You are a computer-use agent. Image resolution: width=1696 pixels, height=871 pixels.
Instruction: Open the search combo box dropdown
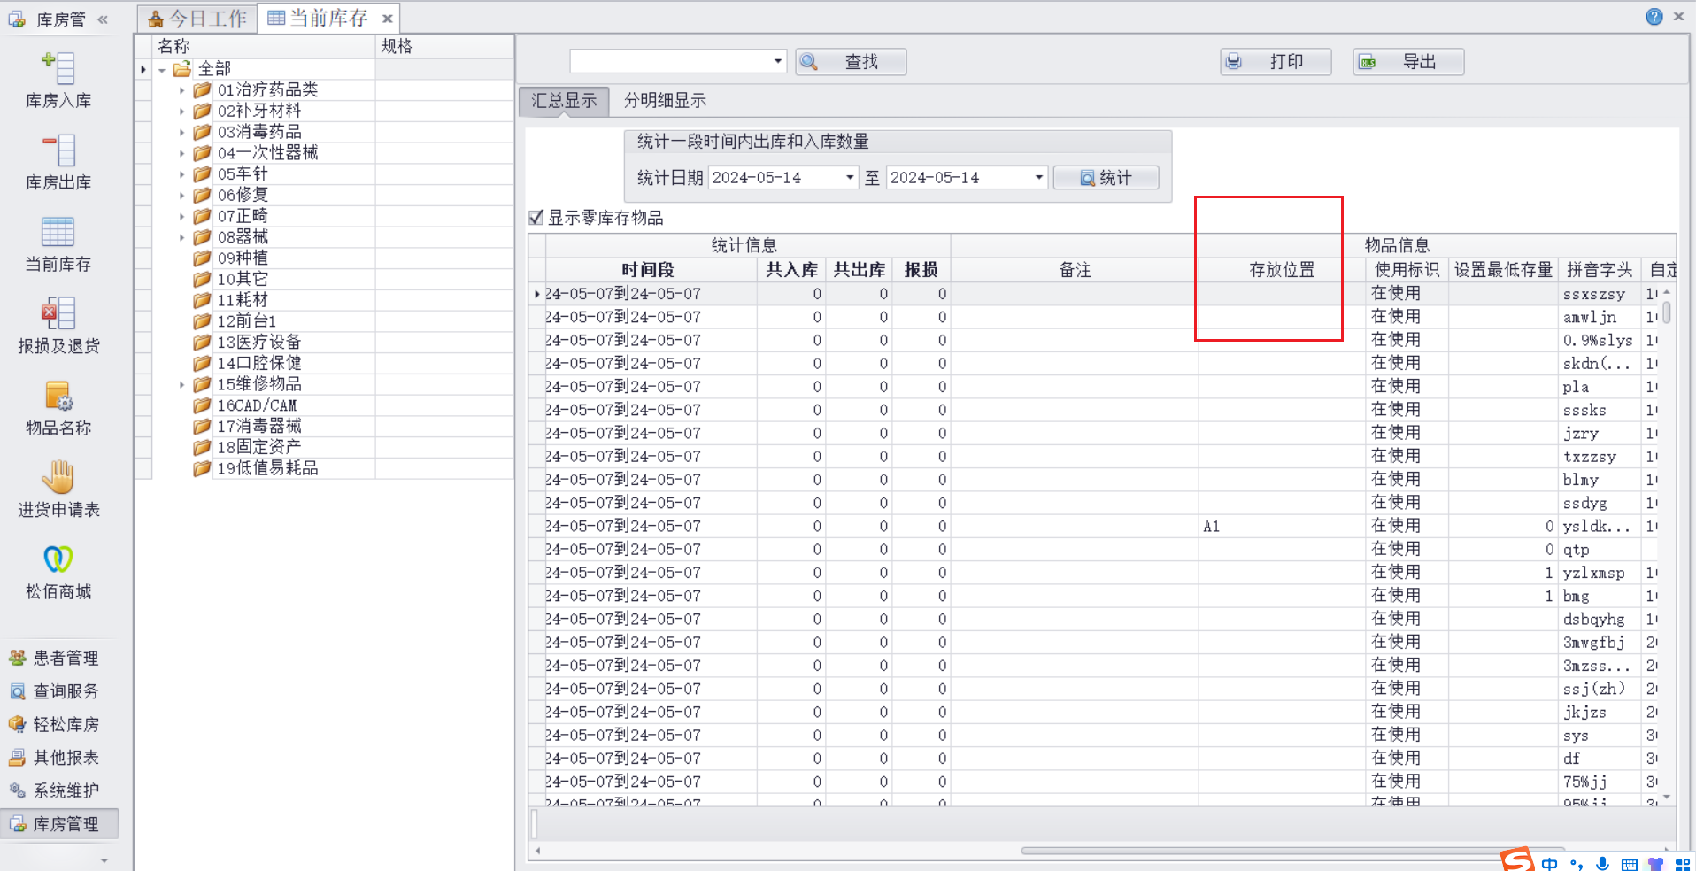coord(778,61)
